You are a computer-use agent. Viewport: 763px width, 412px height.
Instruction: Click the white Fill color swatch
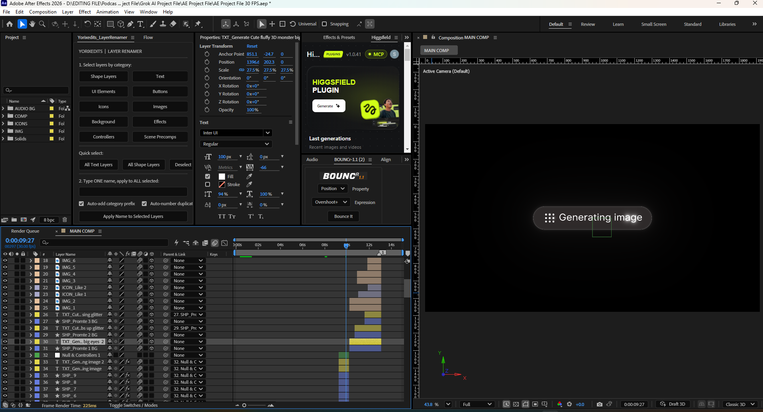click(222, 176)
